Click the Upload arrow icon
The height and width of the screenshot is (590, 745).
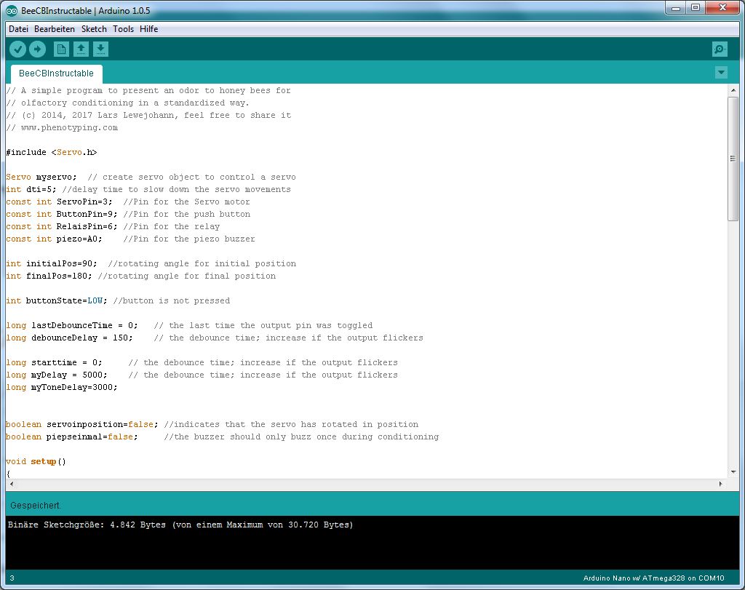38,49
